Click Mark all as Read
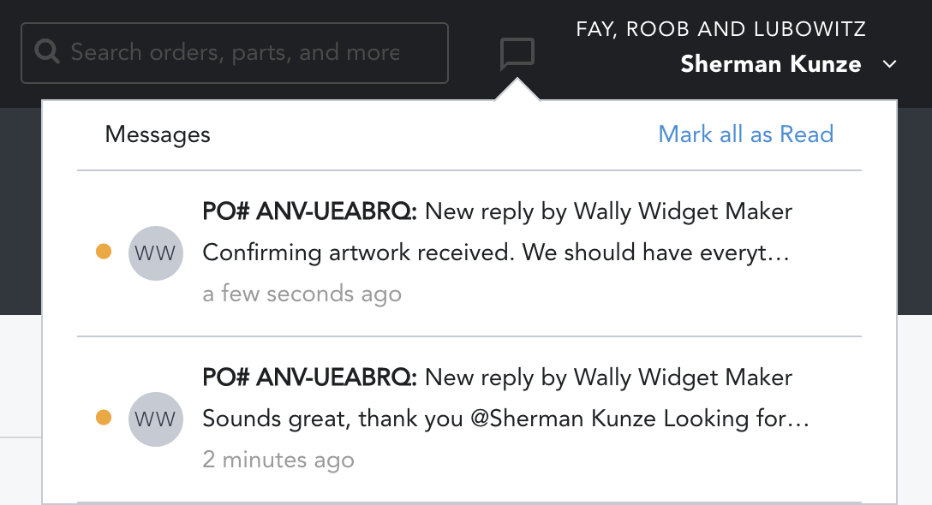 [x=745, y=134]
